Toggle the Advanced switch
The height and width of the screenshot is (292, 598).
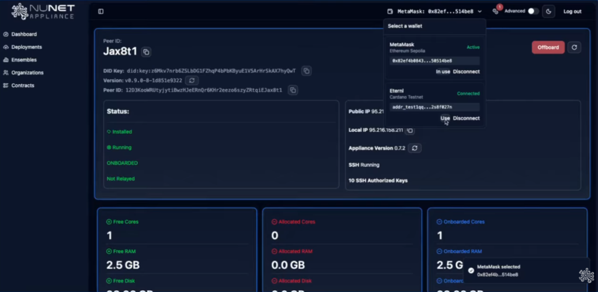pos(533,11)
